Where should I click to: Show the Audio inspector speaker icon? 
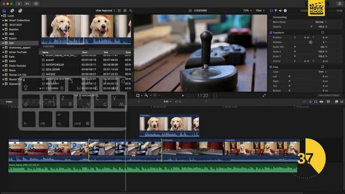[280, 11]
